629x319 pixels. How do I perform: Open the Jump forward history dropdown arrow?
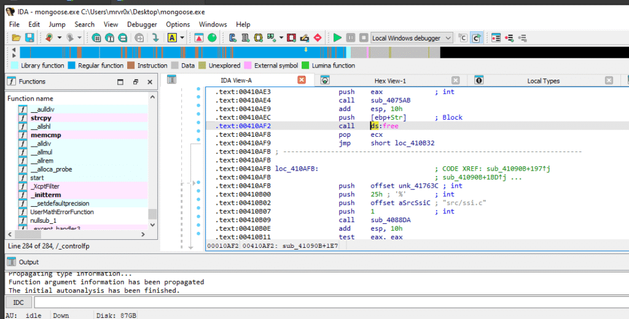79,37
